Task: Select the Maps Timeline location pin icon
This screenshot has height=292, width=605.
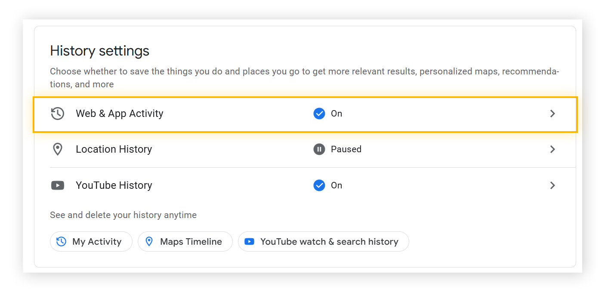Action: (149, 242)
